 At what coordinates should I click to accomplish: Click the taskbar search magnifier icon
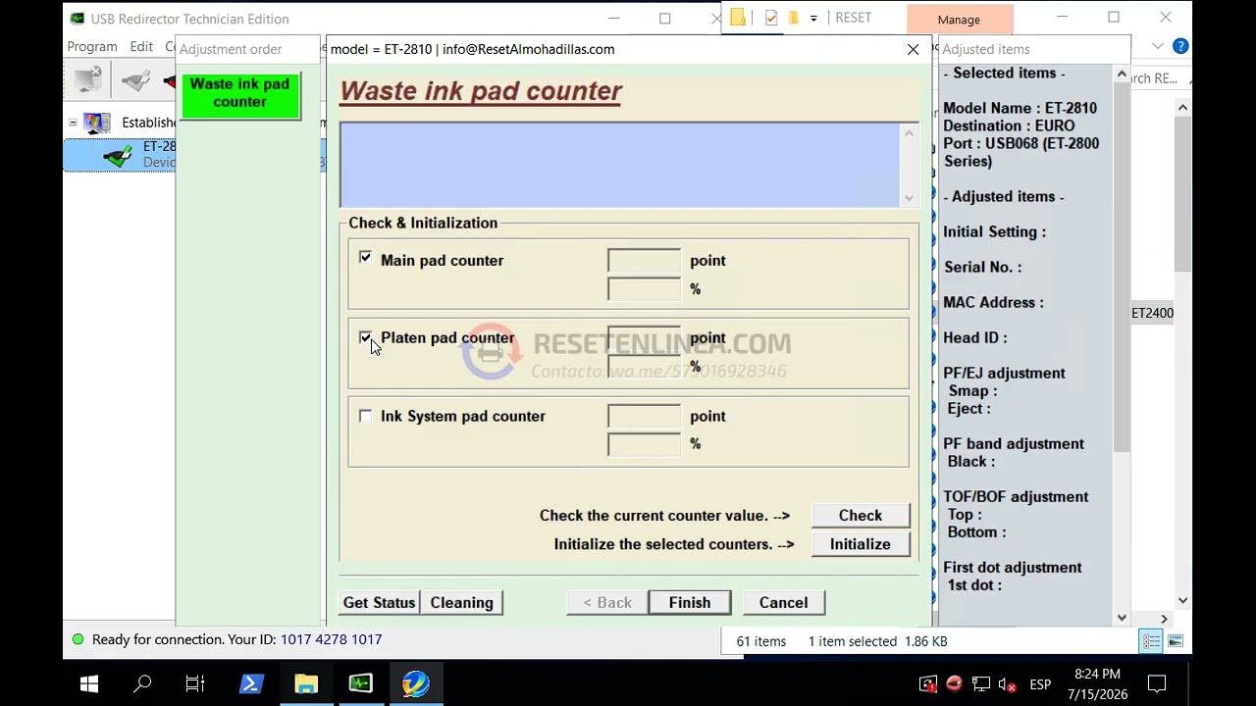pyautogui.click(x=142, y=683)
